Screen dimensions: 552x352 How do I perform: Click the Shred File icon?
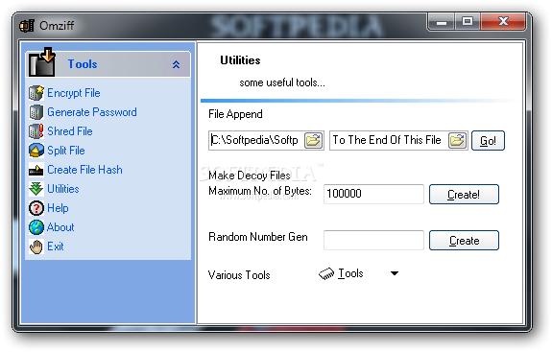pyautogui.click(x=36, y=131)
